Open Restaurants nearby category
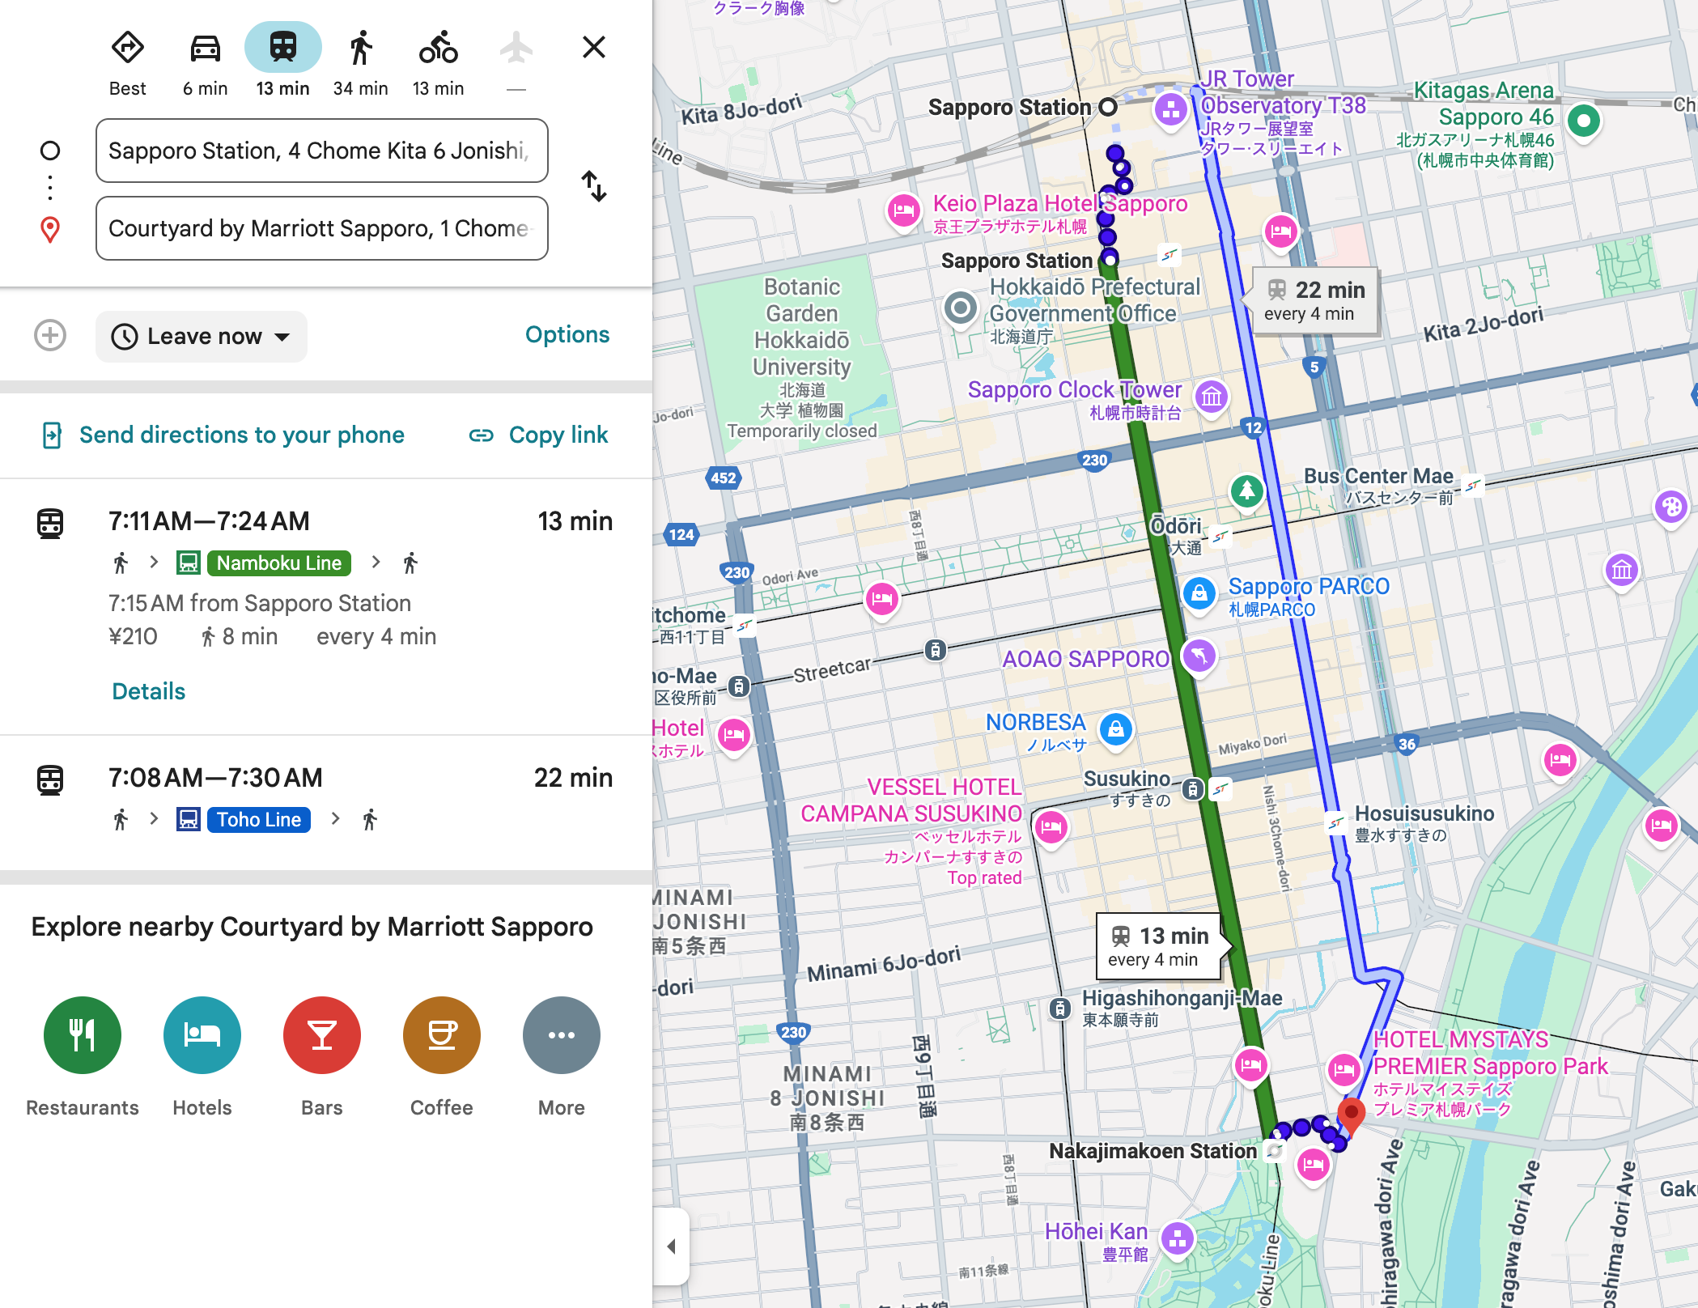 pyautogui.click(x=83, y=1035)
